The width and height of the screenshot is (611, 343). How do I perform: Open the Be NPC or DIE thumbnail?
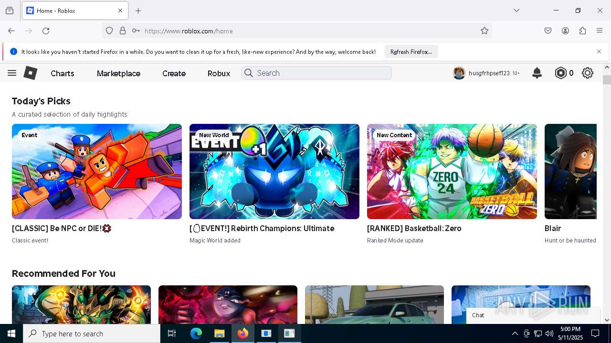pos(97,171)
